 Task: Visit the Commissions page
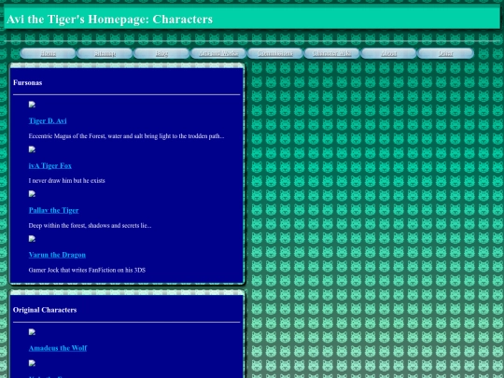pos(275,53)
